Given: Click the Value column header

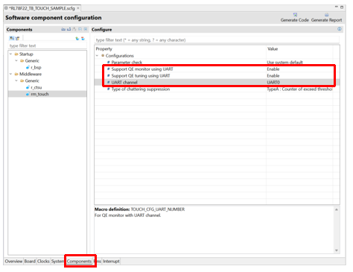Looking at the screenshot, I should pos(273,49).
